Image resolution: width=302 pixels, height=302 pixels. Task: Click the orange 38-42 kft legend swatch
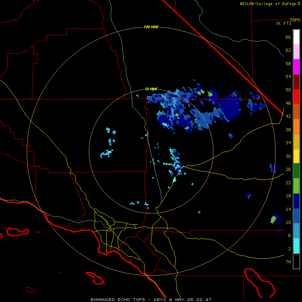pyautogui.click(x=296, y=127)
